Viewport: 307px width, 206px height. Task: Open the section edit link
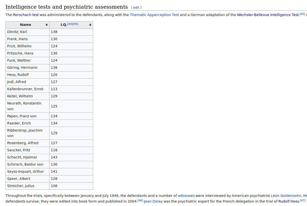coord(136,7)
